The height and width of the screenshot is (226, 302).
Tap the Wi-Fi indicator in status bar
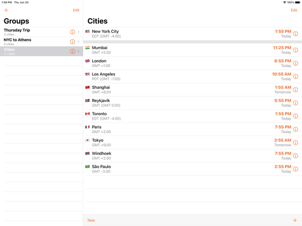tap(284, 2)
